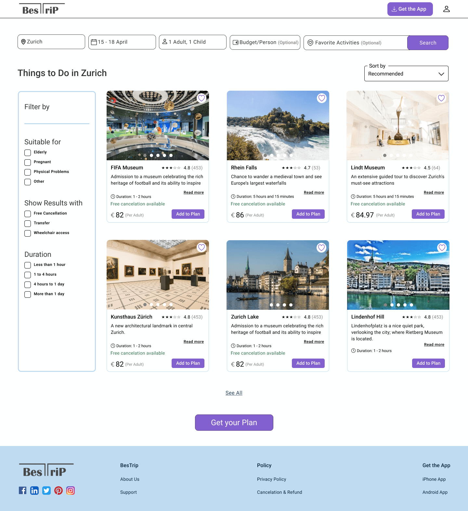Enable the Free Cancellation filter
This screenshot has height=511, width=468.
coord(28,214)
